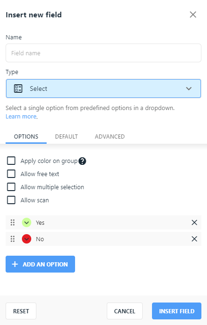
Task: Open red color dropdown for No option
Action: (27, 239)
